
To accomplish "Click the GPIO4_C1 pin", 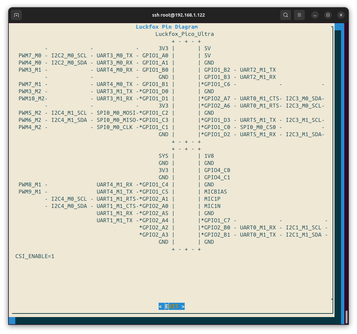I will (217, 178).
